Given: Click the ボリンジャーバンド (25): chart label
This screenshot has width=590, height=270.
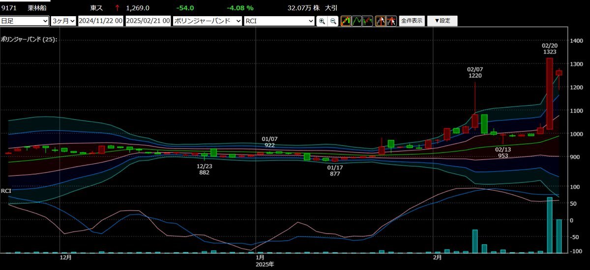Looking at the screenshot, I should pos(29,39).
